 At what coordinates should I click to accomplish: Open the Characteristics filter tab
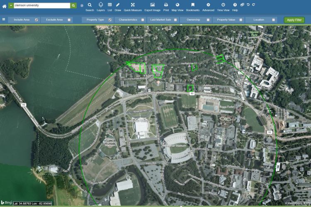pyautogui.click(x=128, y=20)
